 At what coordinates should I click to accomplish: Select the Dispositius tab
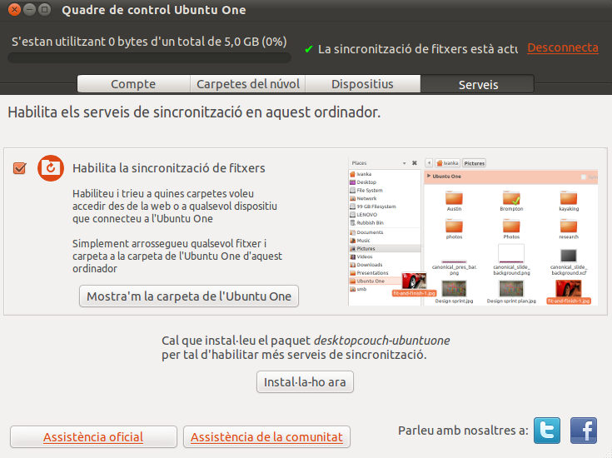coord(362,84)
